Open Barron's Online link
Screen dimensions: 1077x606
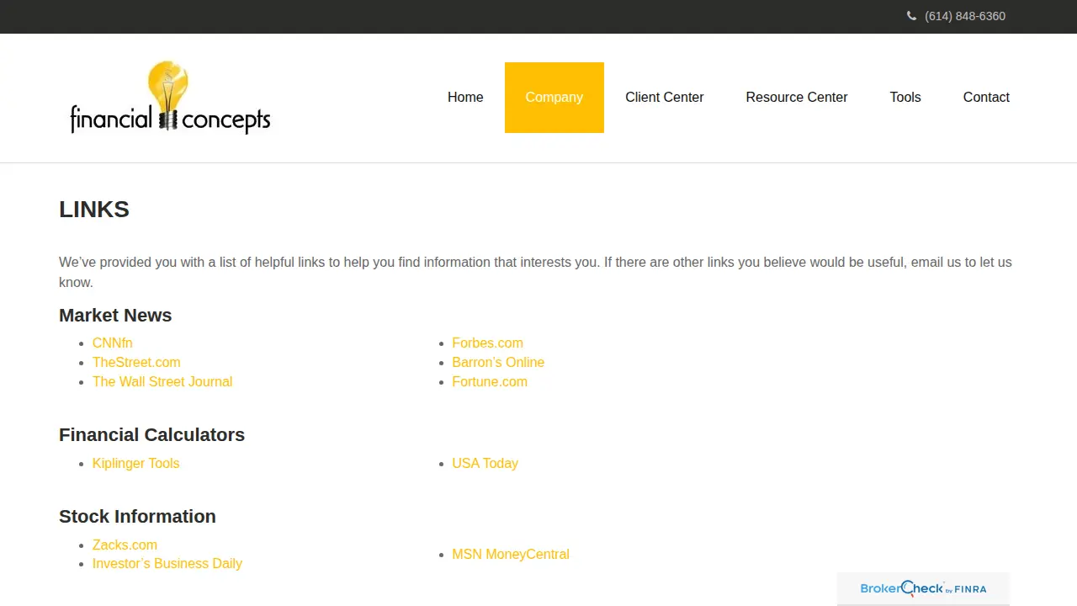[498, 363]
